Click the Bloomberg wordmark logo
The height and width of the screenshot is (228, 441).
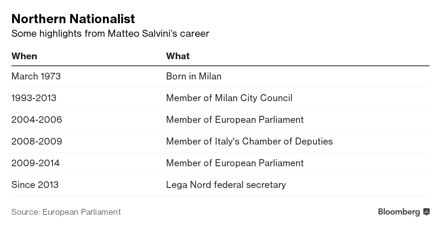[399, 212]
